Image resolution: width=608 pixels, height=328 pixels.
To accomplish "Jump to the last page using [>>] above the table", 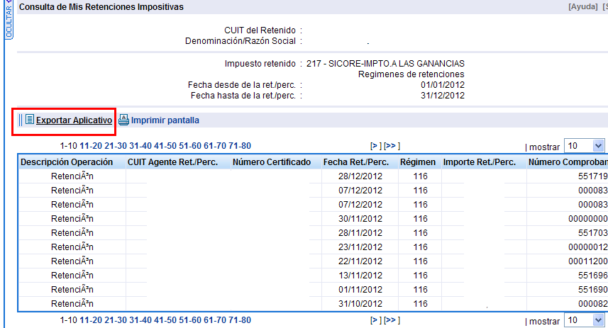I will click(392, 146).
